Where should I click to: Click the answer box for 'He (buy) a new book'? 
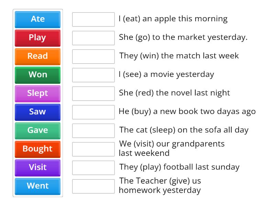coord(93,112)
